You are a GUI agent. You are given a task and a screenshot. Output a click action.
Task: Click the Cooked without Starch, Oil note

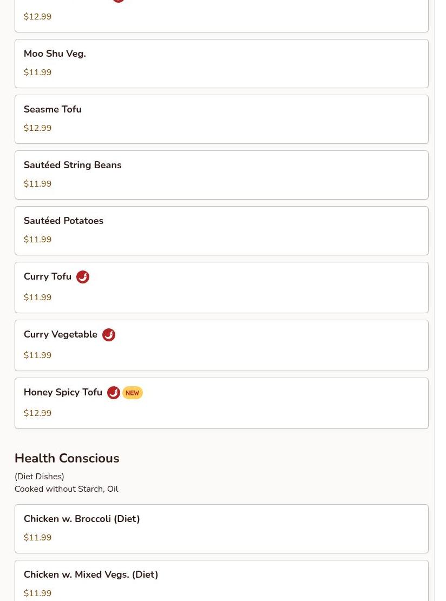pos(66,489)
